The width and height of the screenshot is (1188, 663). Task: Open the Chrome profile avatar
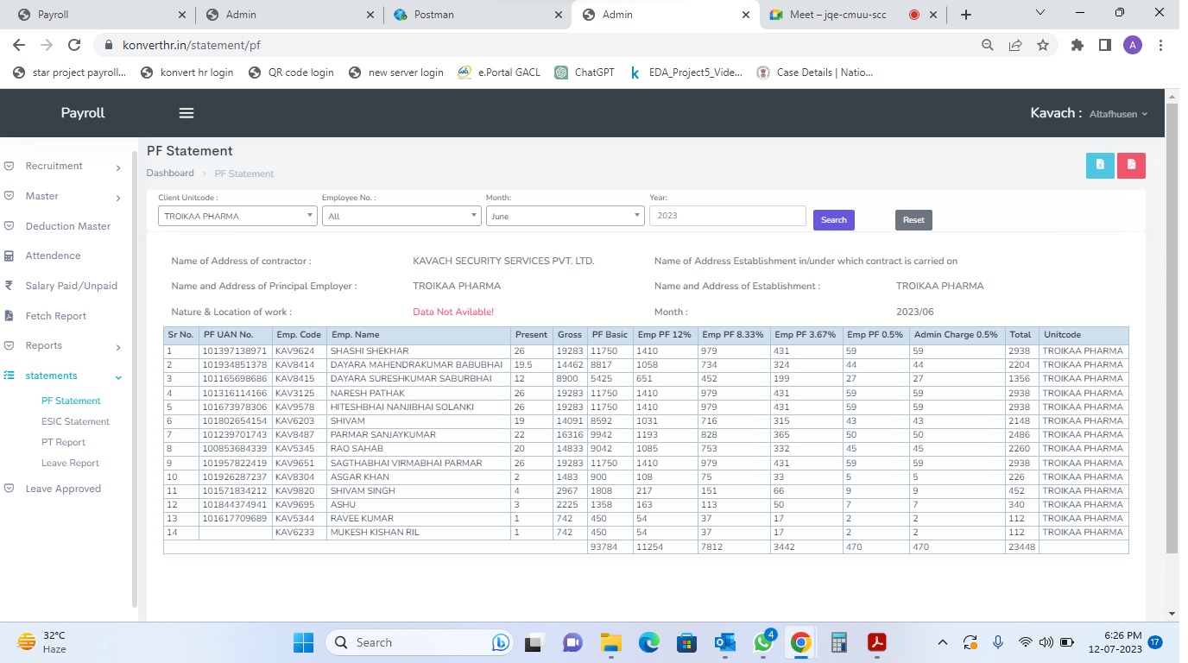(x=1133, y=46)
